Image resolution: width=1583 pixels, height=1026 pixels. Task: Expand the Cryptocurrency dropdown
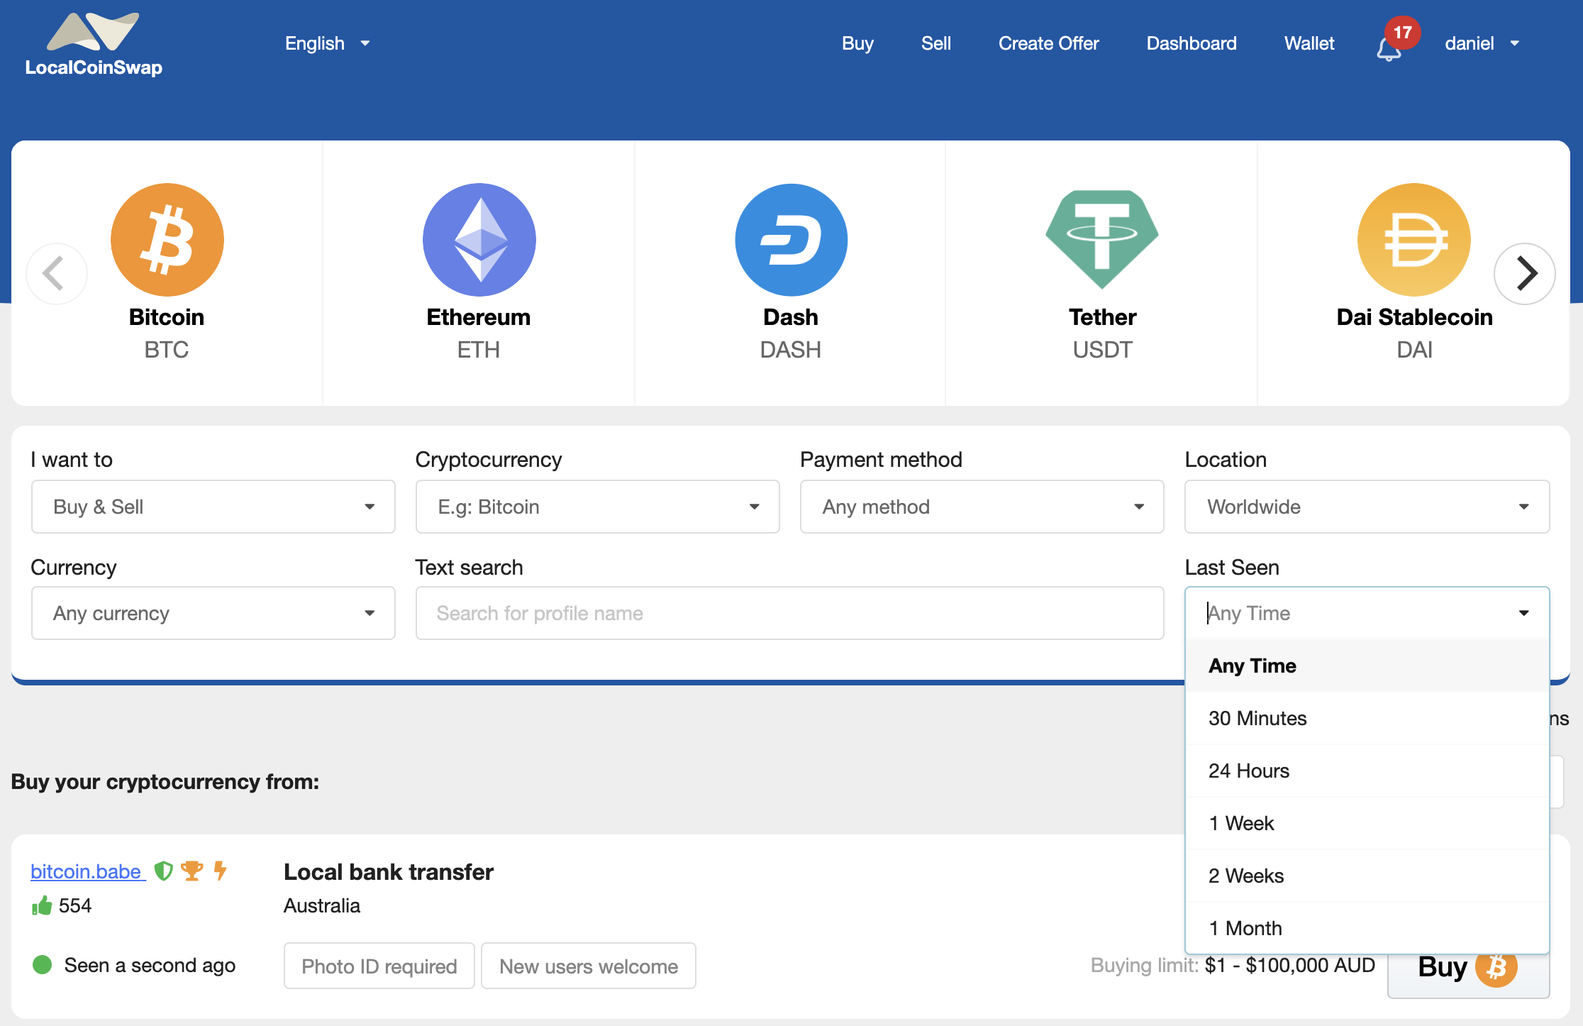[x=598, y=507]
